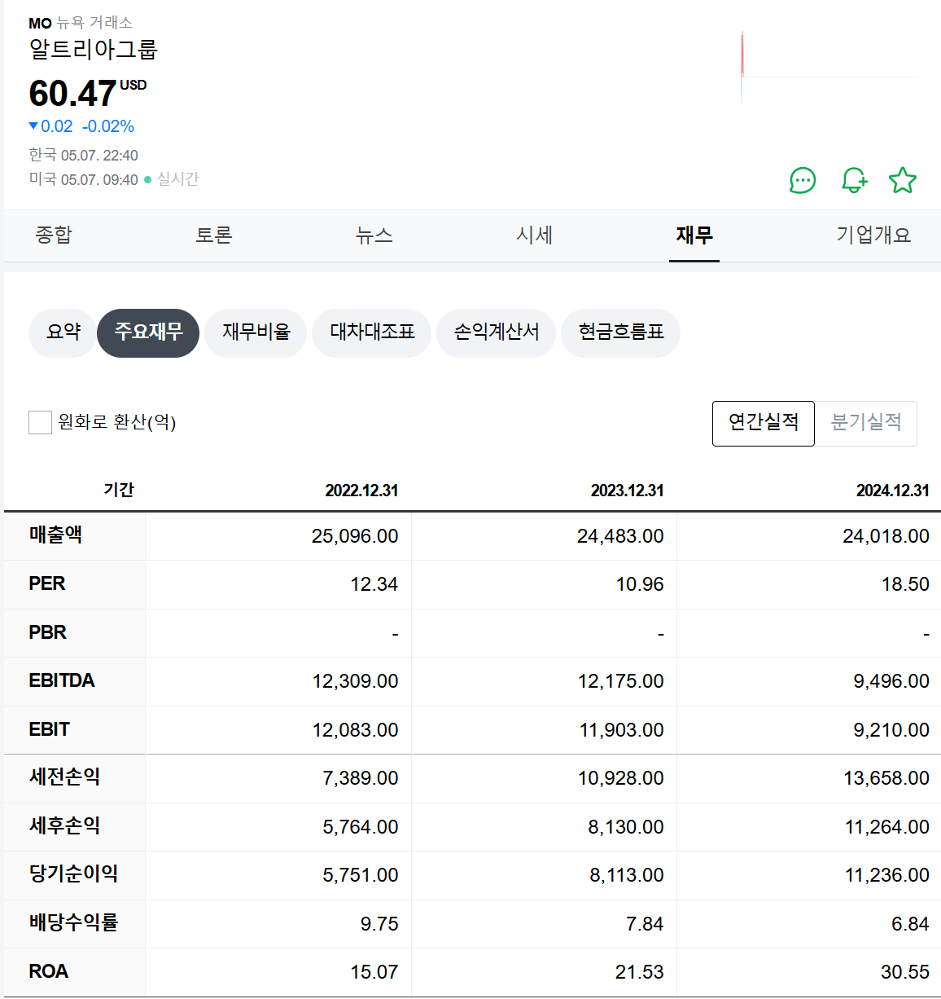941x999 pixels.
Task: Click the 세후손익 row label
Action: click(x=64, y=826)
